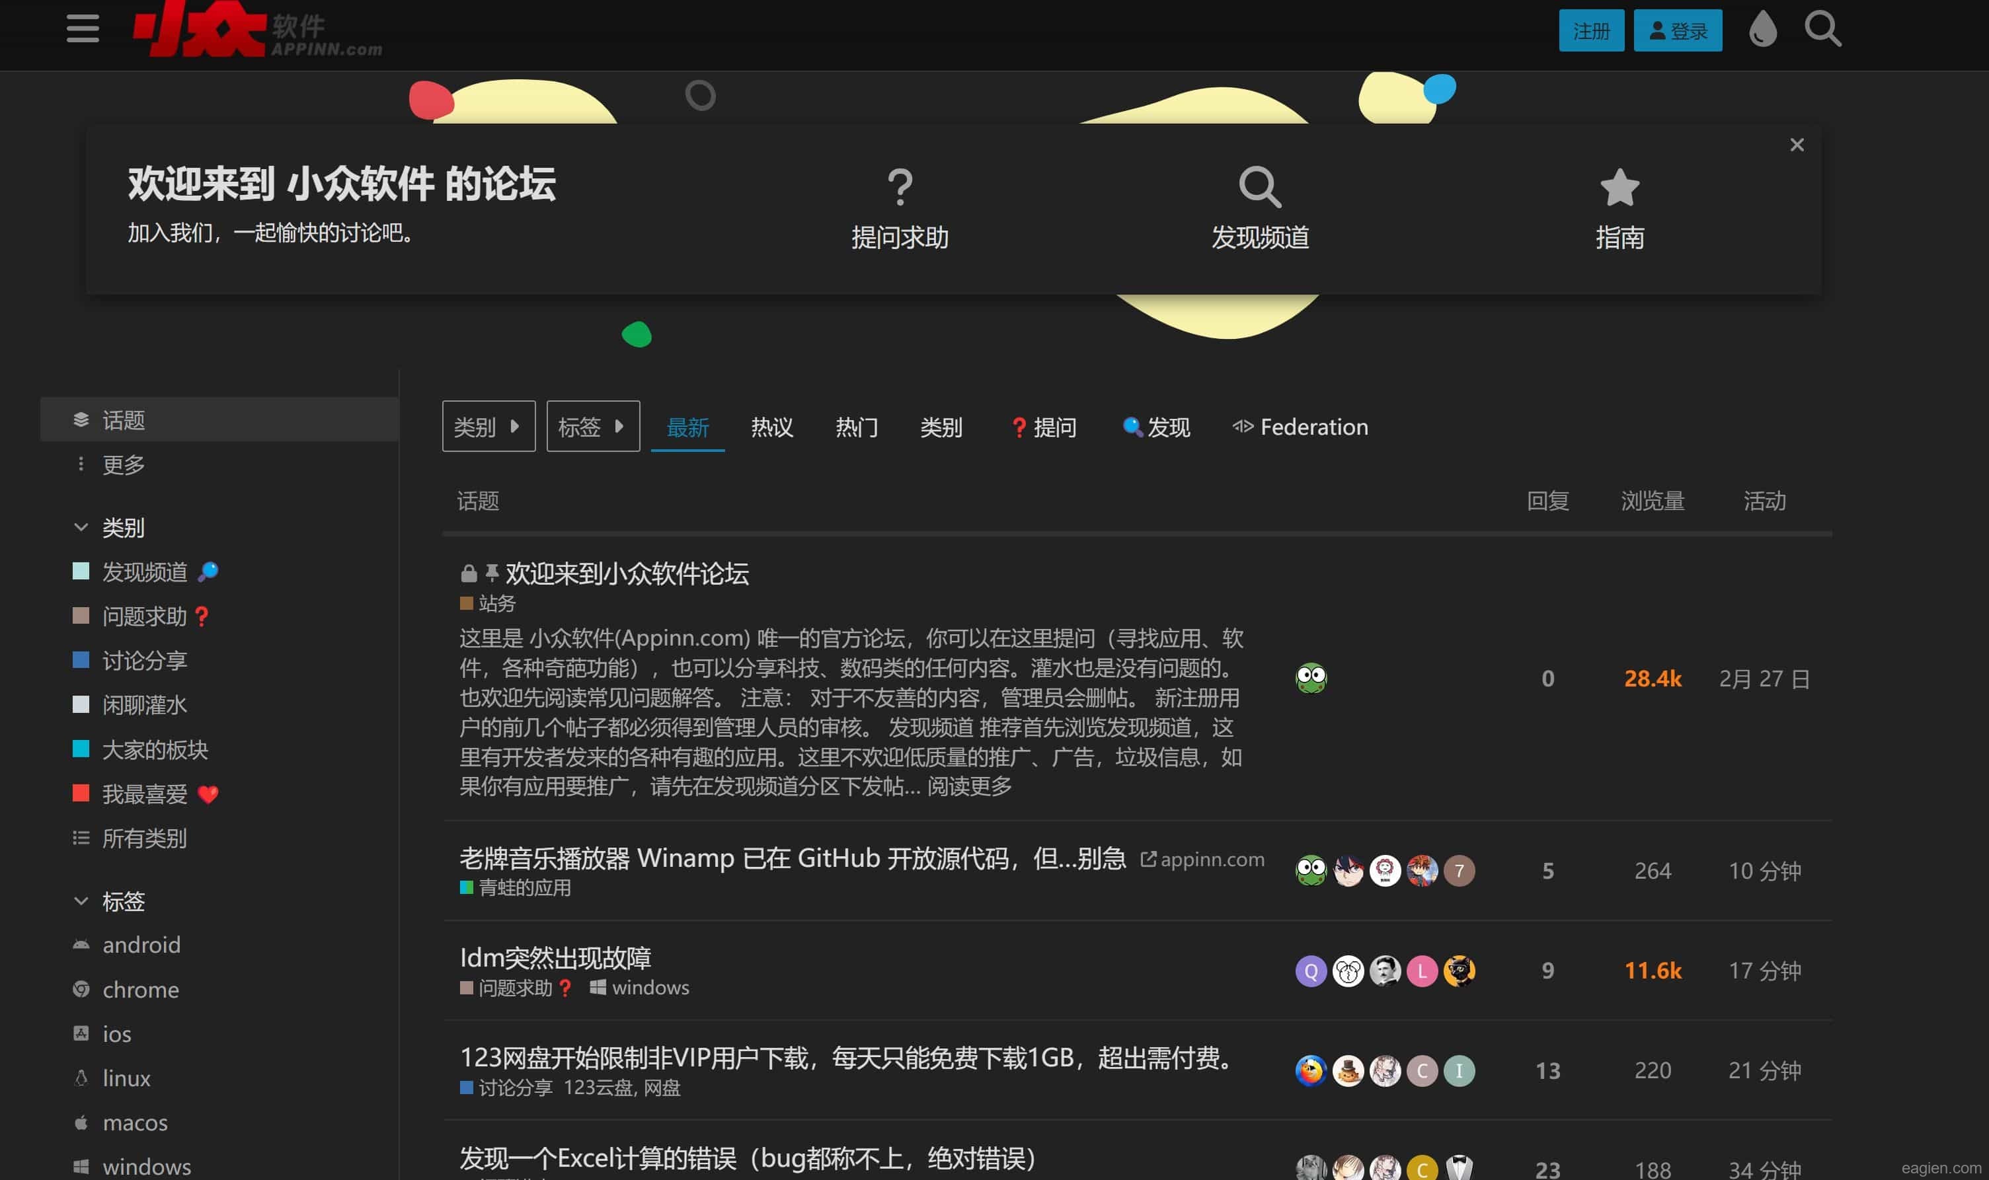Open the hamburger sidebar menu

click(x=83, y=28)
